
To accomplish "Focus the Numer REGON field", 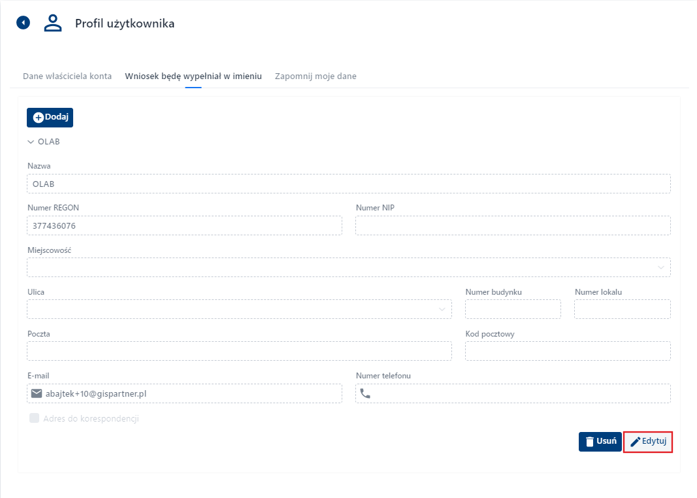I will click(x=184, y=225).
